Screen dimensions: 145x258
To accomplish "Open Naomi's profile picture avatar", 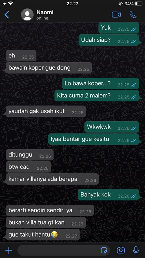I will 27,14.
